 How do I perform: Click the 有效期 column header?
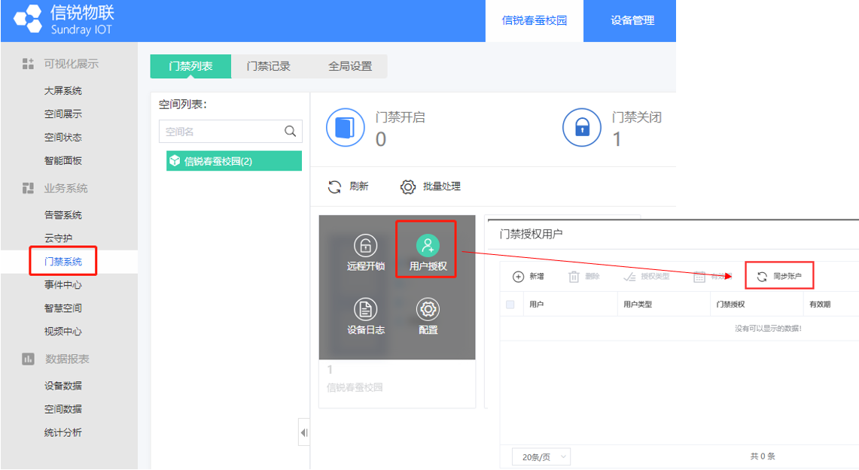point(820,305)
